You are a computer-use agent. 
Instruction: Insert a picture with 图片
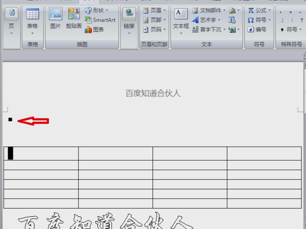point(56,18)
